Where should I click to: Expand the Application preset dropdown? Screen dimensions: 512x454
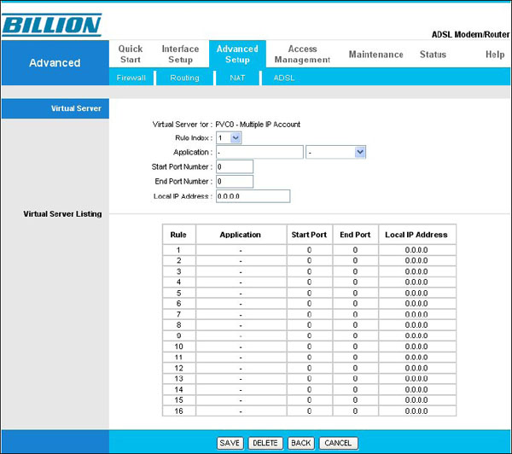click(336, 152)
